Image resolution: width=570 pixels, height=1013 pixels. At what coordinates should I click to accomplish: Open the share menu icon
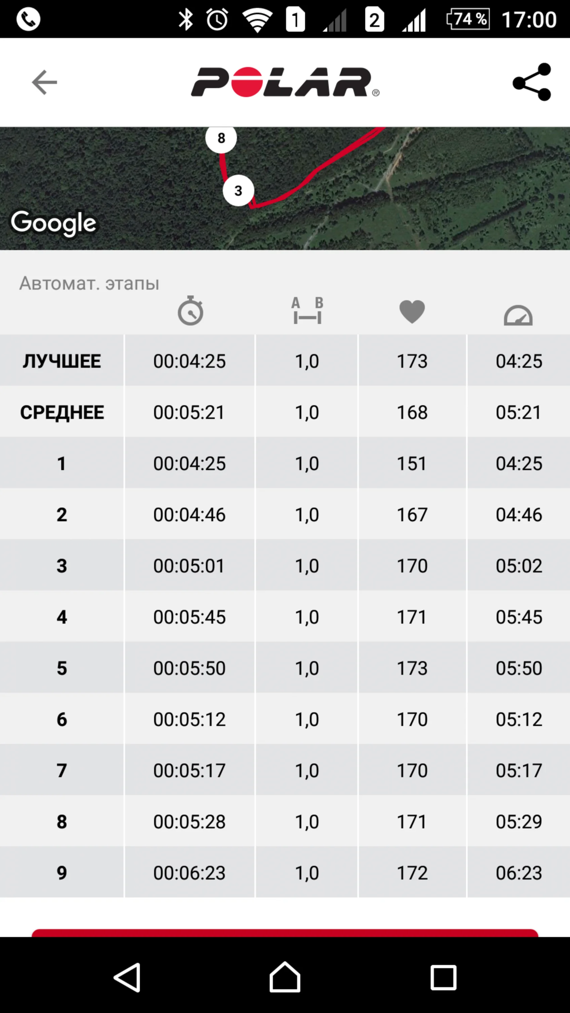532,82
